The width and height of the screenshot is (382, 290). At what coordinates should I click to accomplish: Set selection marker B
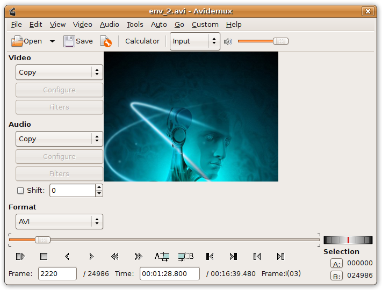pyautogui.click(x=186, y=257)
